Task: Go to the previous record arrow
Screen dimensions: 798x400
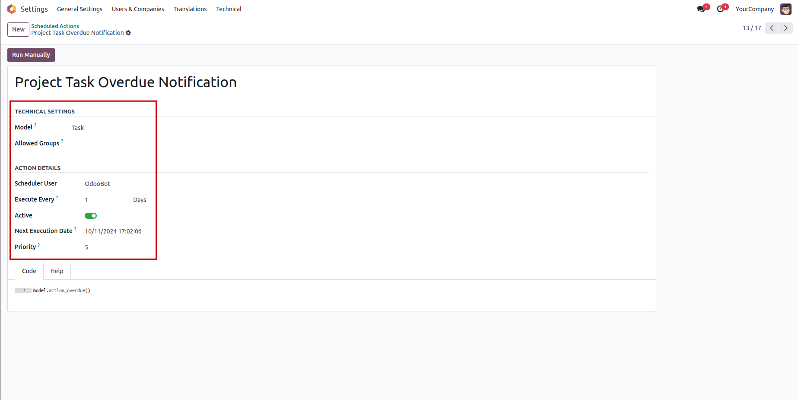Action: click(772, 28)
